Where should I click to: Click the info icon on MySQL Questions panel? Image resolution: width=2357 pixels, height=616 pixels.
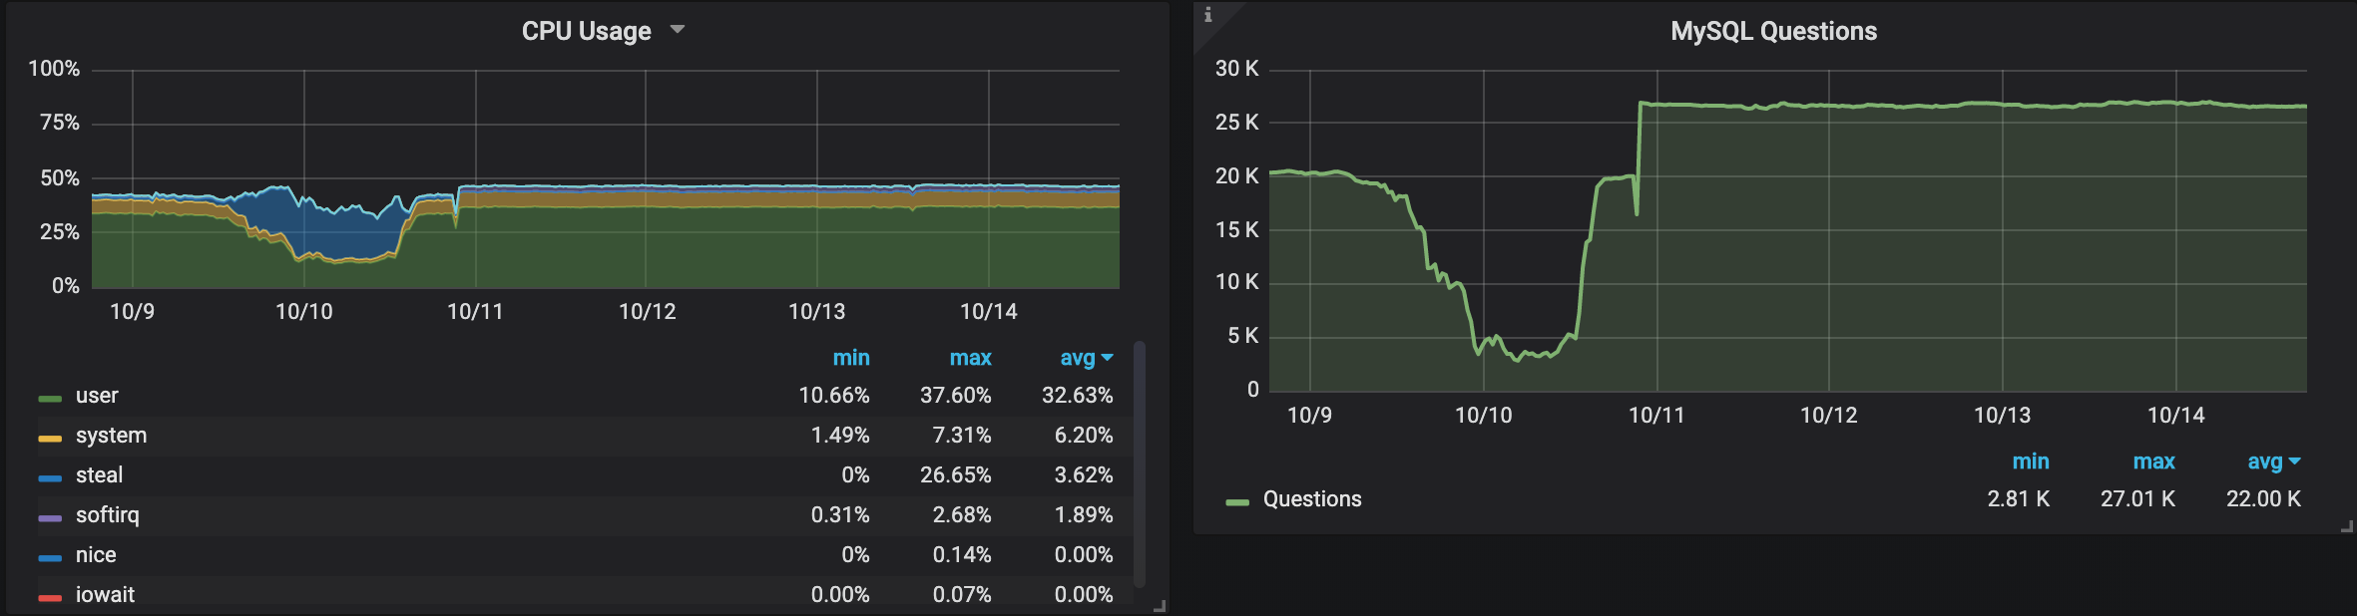click(x=1207, y=15)
